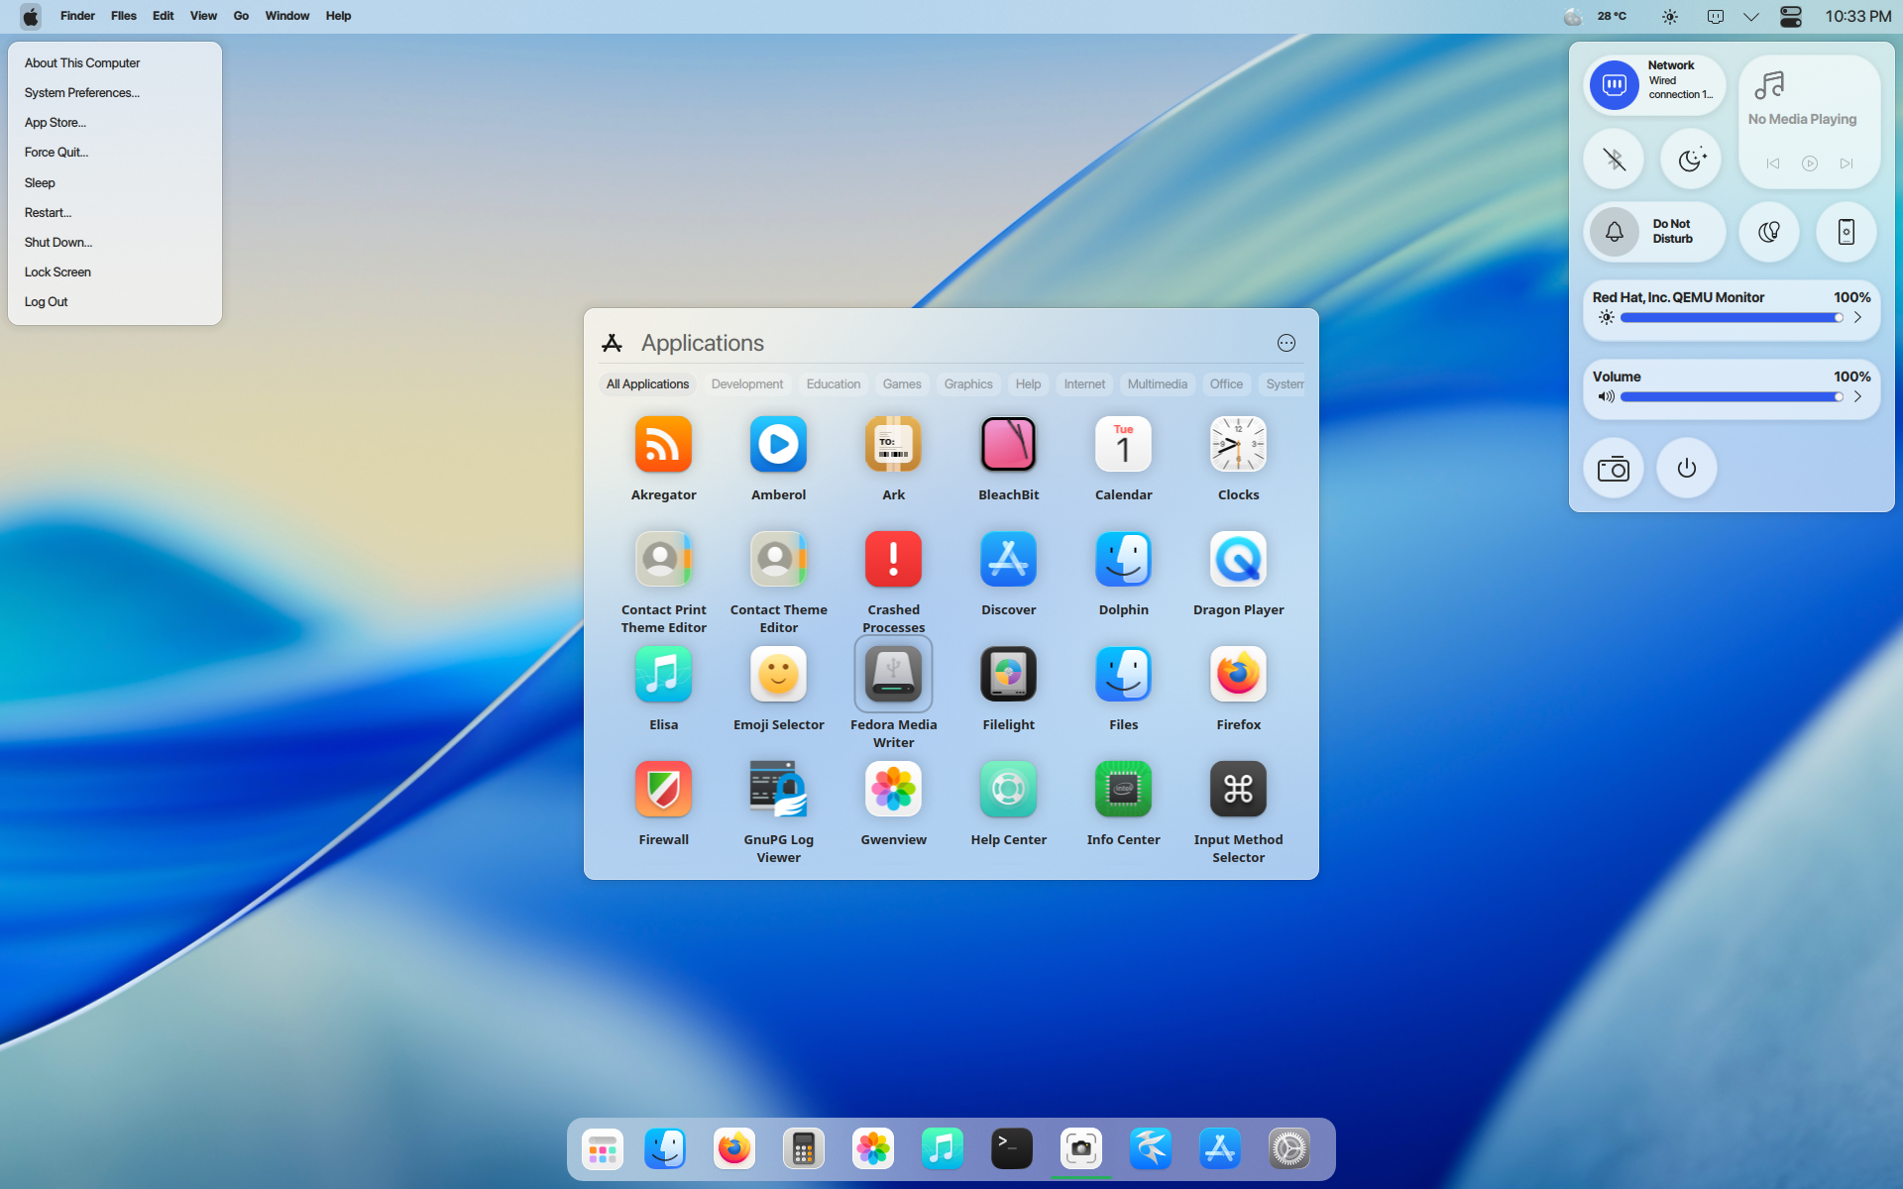The height and width of the screenshot is (1189, 1903).
Task: Expand the volume slider chevron
Action: coord(1857,396)
